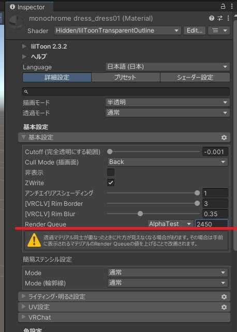The height and width of the screenshot is (332, 237).
Task: Click the material preset sliders icon
Action: click(x=220, y=18)
